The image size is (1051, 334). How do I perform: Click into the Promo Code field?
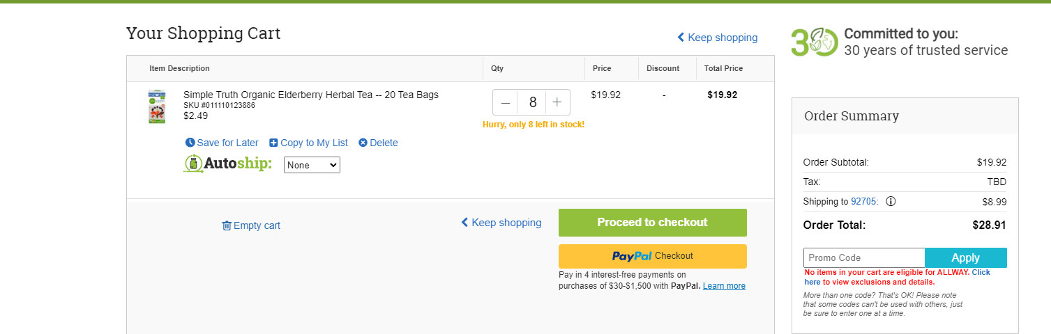tap(864, 257)
